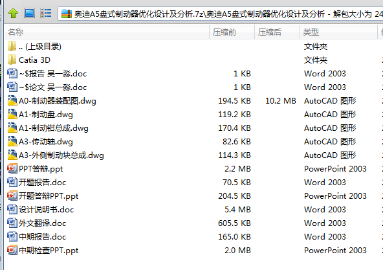The image size is (383, 270).
Task: Select ~$论文 吴一淼.doc Word icon
Action: tap(12, 87)
